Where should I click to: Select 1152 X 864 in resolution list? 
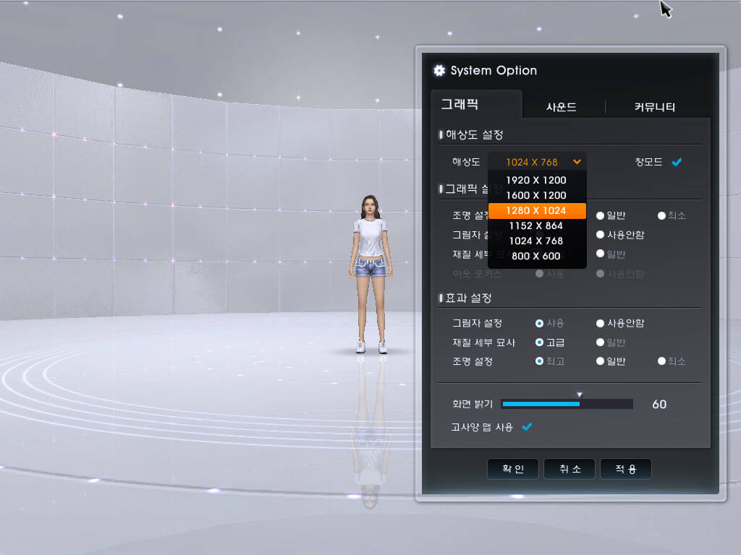[536, 225]
